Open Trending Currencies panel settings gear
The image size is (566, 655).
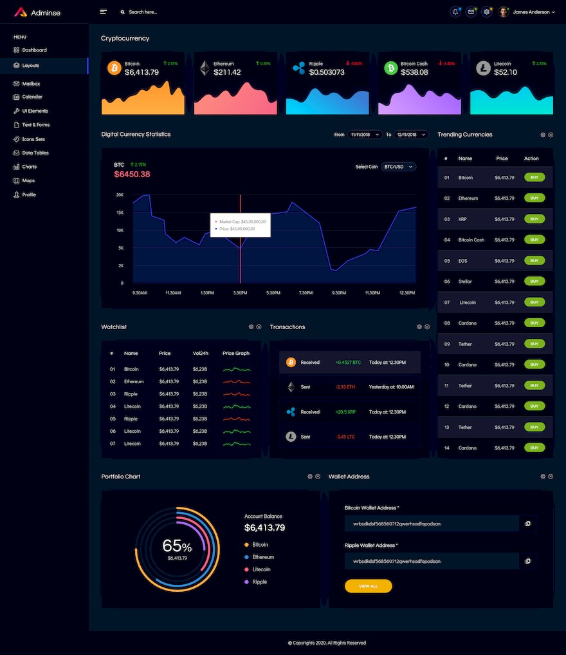(543, 135)
